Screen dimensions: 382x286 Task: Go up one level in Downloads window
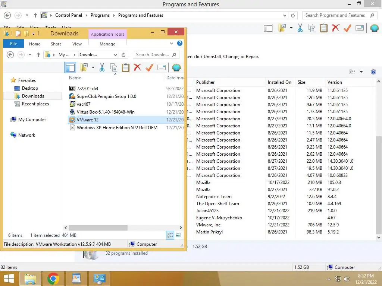pyautogui.click(x=38, y=55)
